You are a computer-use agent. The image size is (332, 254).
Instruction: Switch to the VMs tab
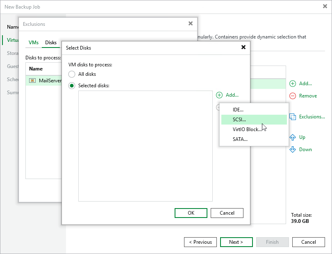[33, 42]
